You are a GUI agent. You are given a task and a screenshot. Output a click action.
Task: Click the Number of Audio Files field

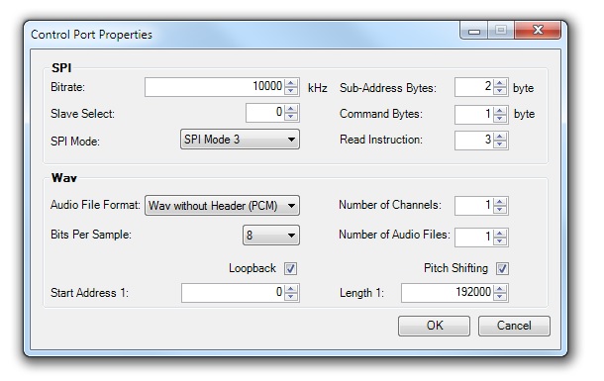(474, 238)
